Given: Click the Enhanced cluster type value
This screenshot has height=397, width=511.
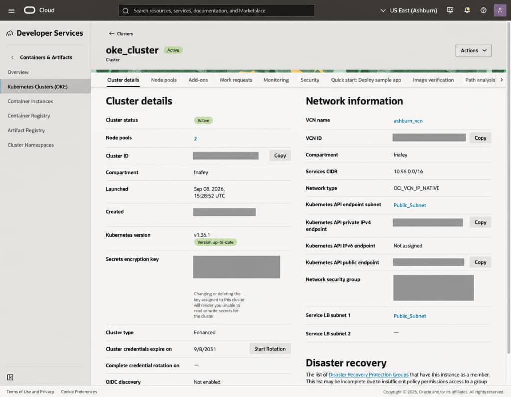Looking at the screenshot, I should pyautogui.click(x=204, y=333).
